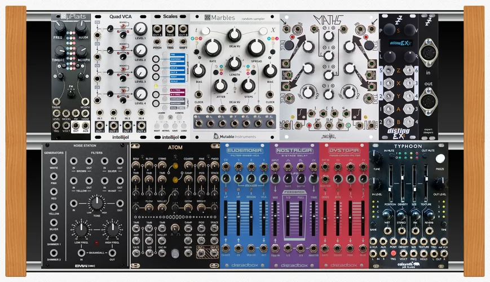Click the MIDI in DIN socket
490x282 pixels.
coord(428,53)
